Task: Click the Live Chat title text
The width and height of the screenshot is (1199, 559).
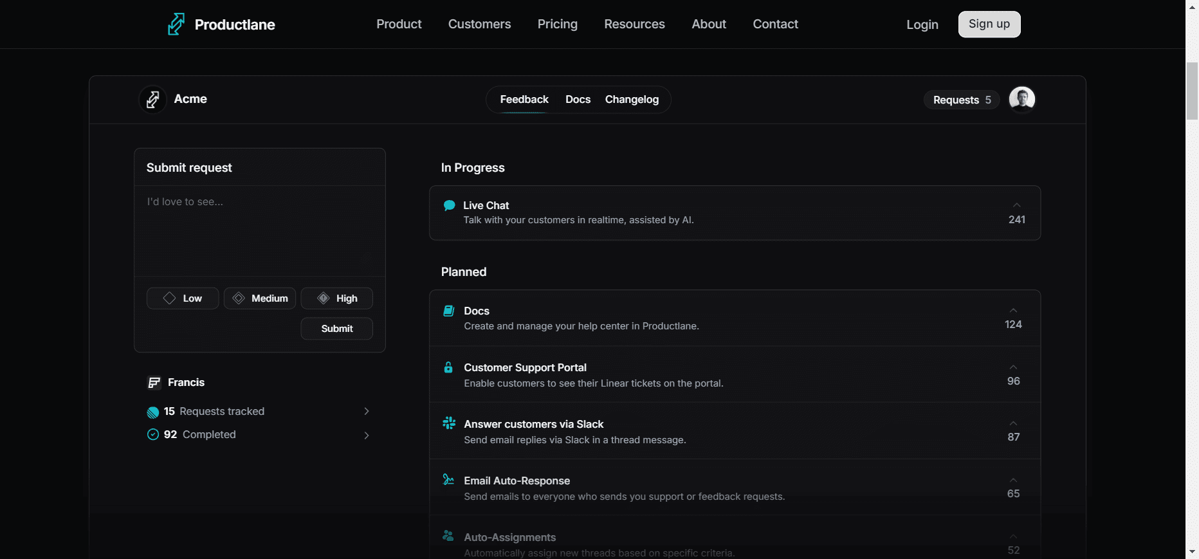Action: coord(486,205)
